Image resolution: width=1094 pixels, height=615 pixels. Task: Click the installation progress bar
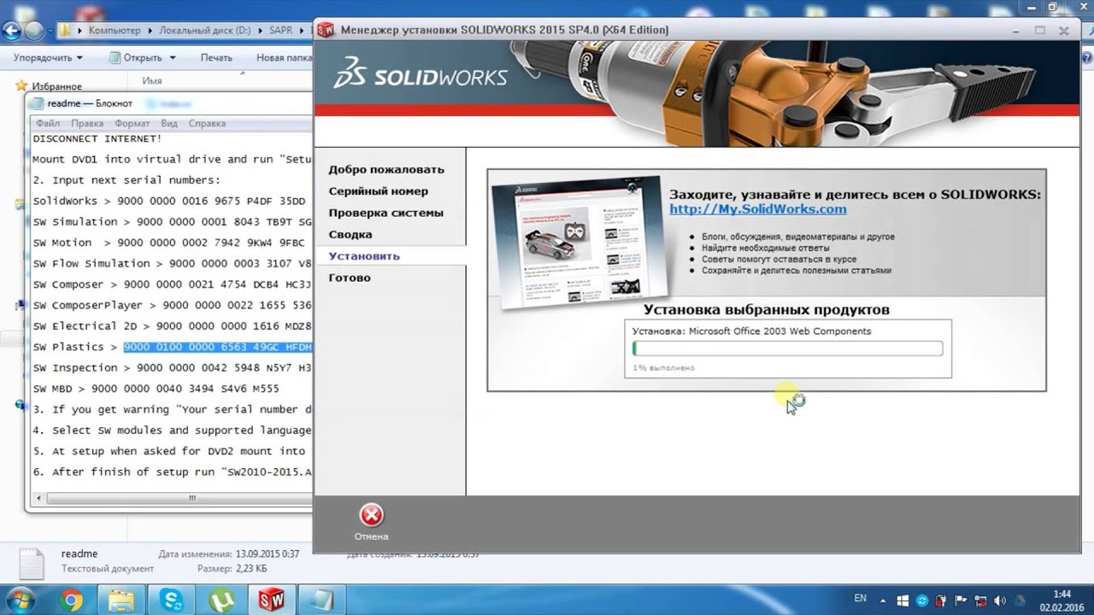tap(787, 348)
